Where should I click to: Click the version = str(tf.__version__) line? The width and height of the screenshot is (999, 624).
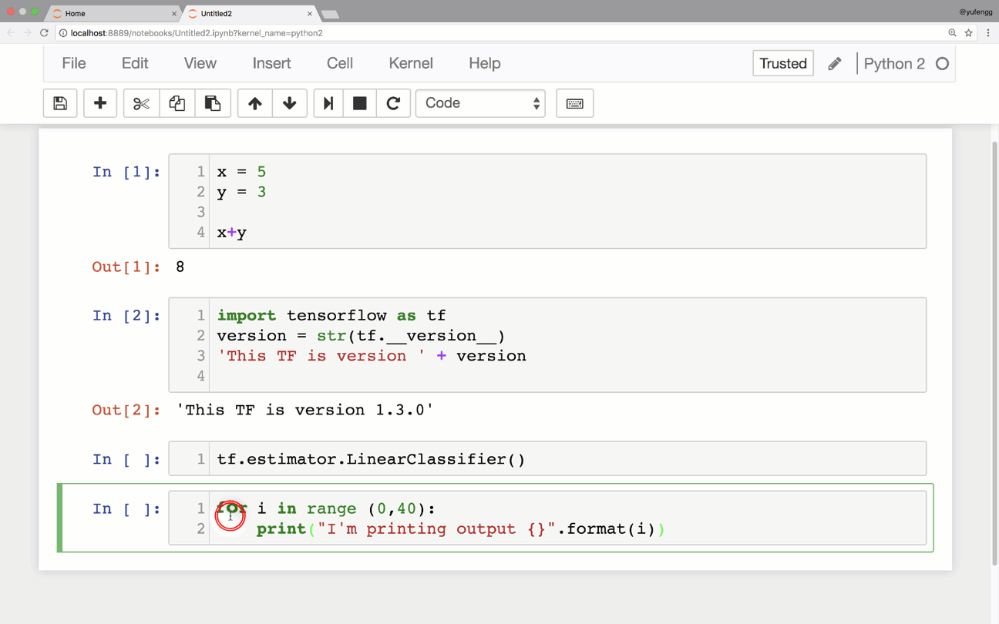[x=362, y=336]
